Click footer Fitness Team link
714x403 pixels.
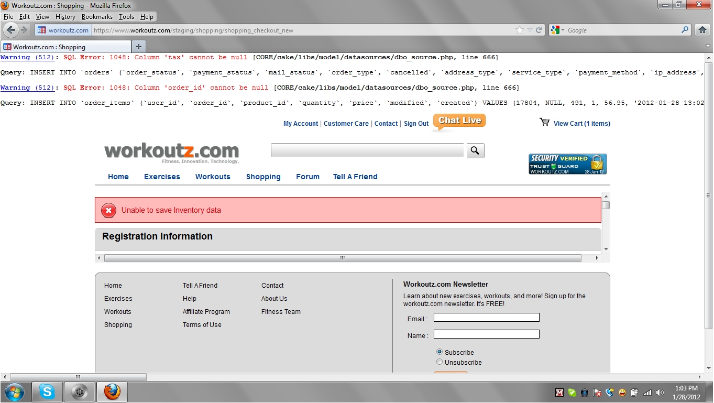(x=281, y=312)
